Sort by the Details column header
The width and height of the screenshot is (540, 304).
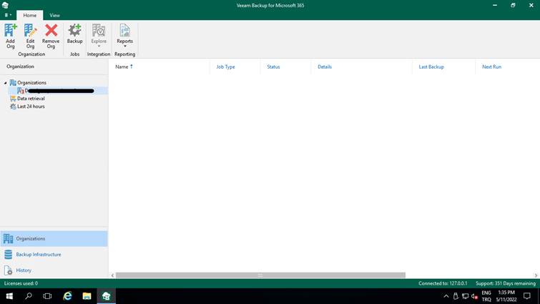pos(325,67)
